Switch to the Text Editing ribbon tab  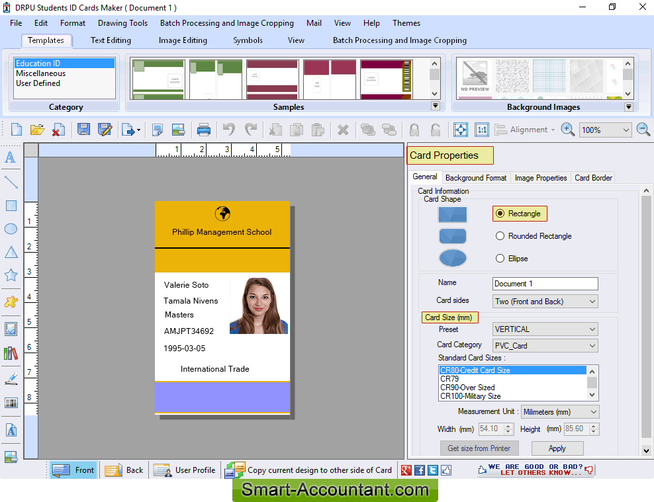click(x=111, y=40)
